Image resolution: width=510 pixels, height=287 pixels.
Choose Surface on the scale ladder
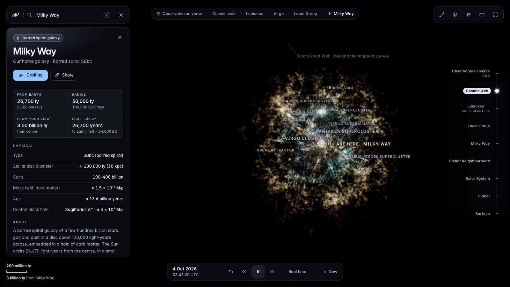pos(483,214)
